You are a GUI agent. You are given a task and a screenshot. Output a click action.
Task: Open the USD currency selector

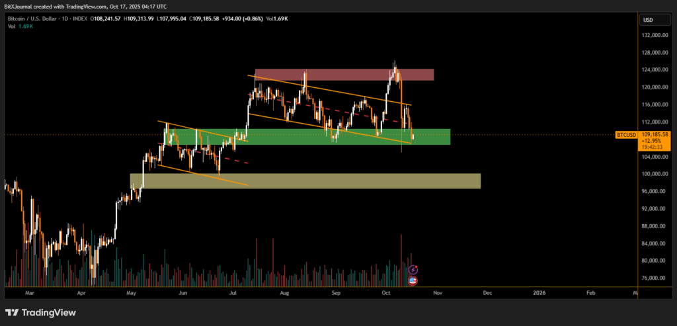(x=647, y=20)
